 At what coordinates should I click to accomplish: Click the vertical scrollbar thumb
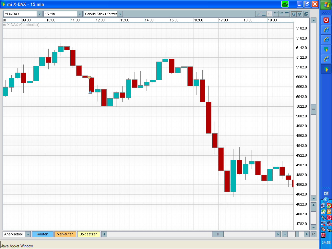(314, 110)
